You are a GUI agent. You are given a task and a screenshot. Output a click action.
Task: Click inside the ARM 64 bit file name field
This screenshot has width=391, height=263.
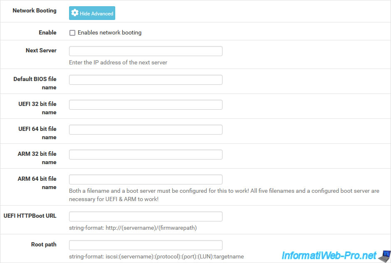pos(146,179)
